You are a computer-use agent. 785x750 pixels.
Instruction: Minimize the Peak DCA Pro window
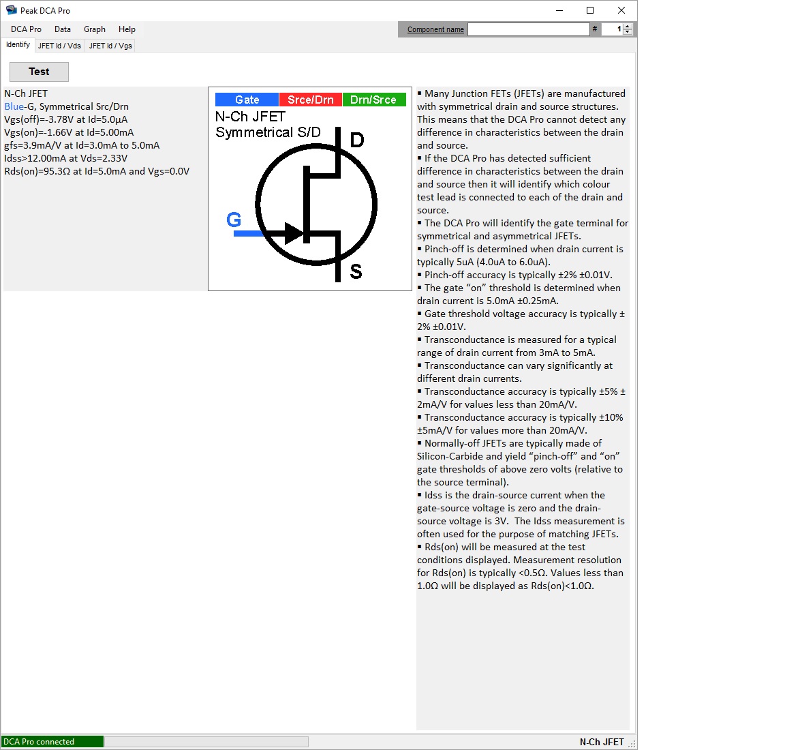click(559, 10)
